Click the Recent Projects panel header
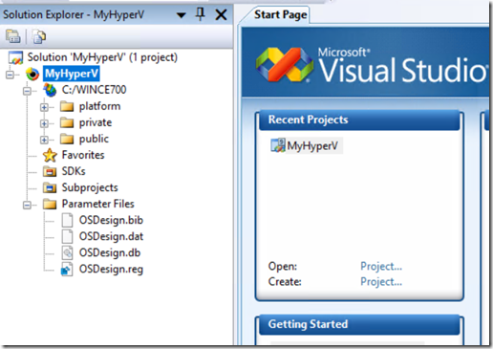493x349 pixels. click(x=359, y=120)
